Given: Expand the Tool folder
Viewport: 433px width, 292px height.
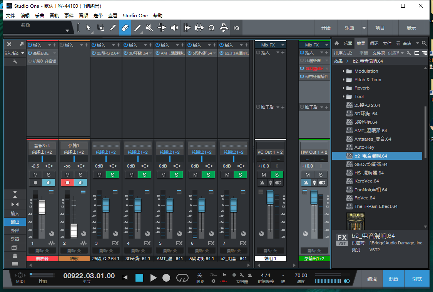Looking at the screenshot, I should (x=344, y=96).
